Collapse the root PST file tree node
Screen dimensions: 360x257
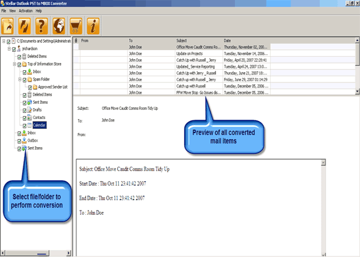tap(4, 41)
